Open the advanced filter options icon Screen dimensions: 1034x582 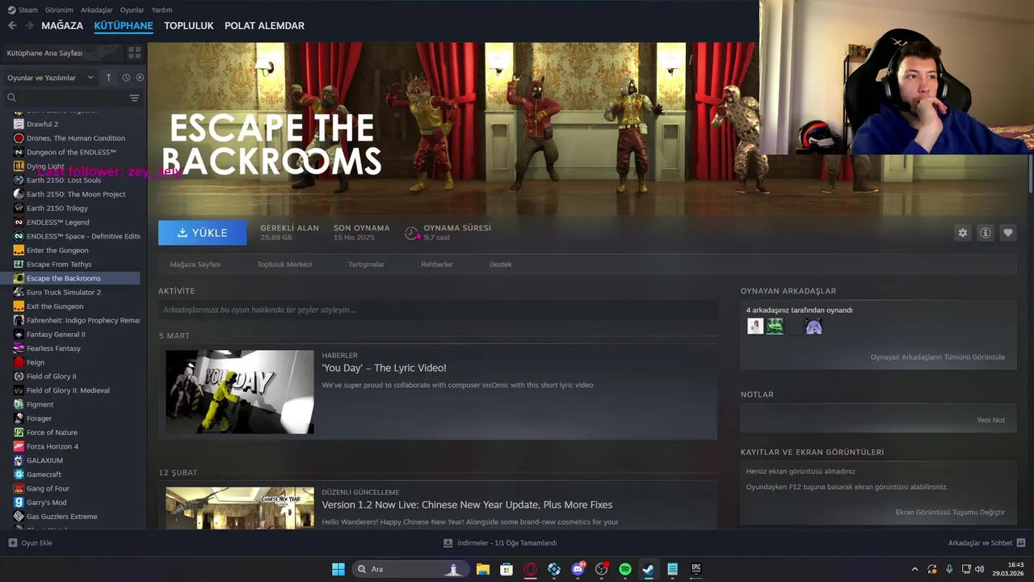134,98
